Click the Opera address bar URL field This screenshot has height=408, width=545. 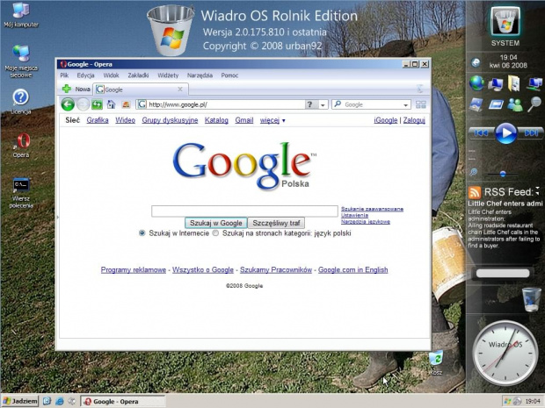click(221, 104)
